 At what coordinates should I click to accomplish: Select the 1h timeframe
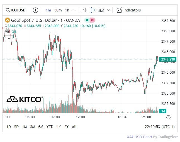click(x=67, y=10)
